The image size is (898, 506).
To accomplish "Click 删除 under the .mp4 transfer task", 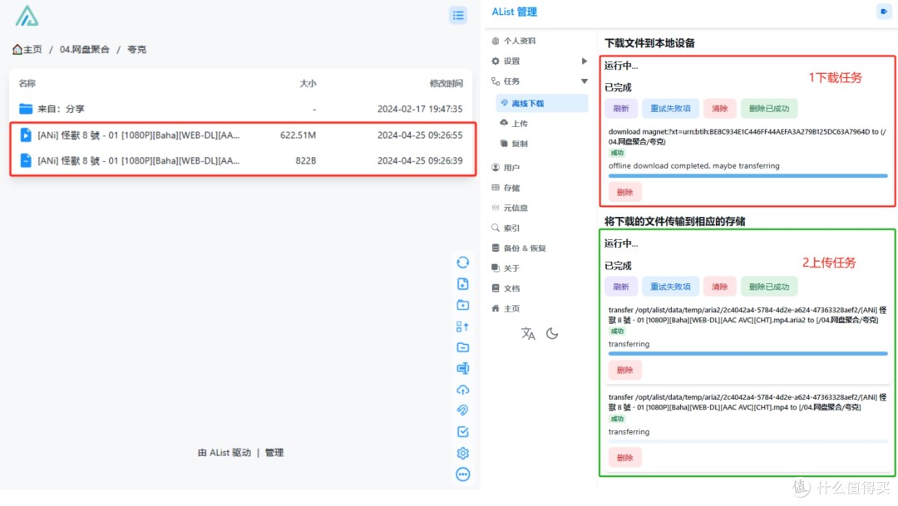I will tap(624, 458).
